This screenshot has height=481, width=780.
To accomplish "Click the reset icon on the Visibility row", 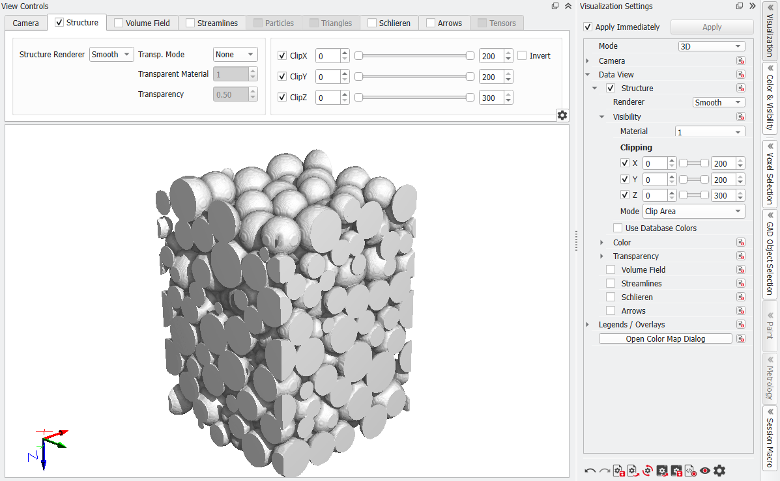I will tap(741, 117).
